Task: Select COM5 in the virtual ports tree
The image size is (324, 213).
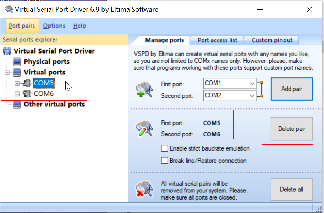Action: click(44, 83)
